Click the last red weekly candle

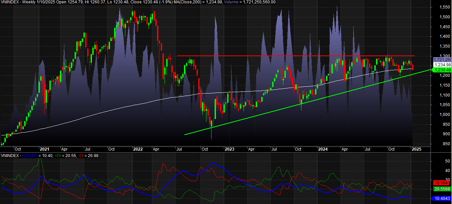[x=413, y=68]
